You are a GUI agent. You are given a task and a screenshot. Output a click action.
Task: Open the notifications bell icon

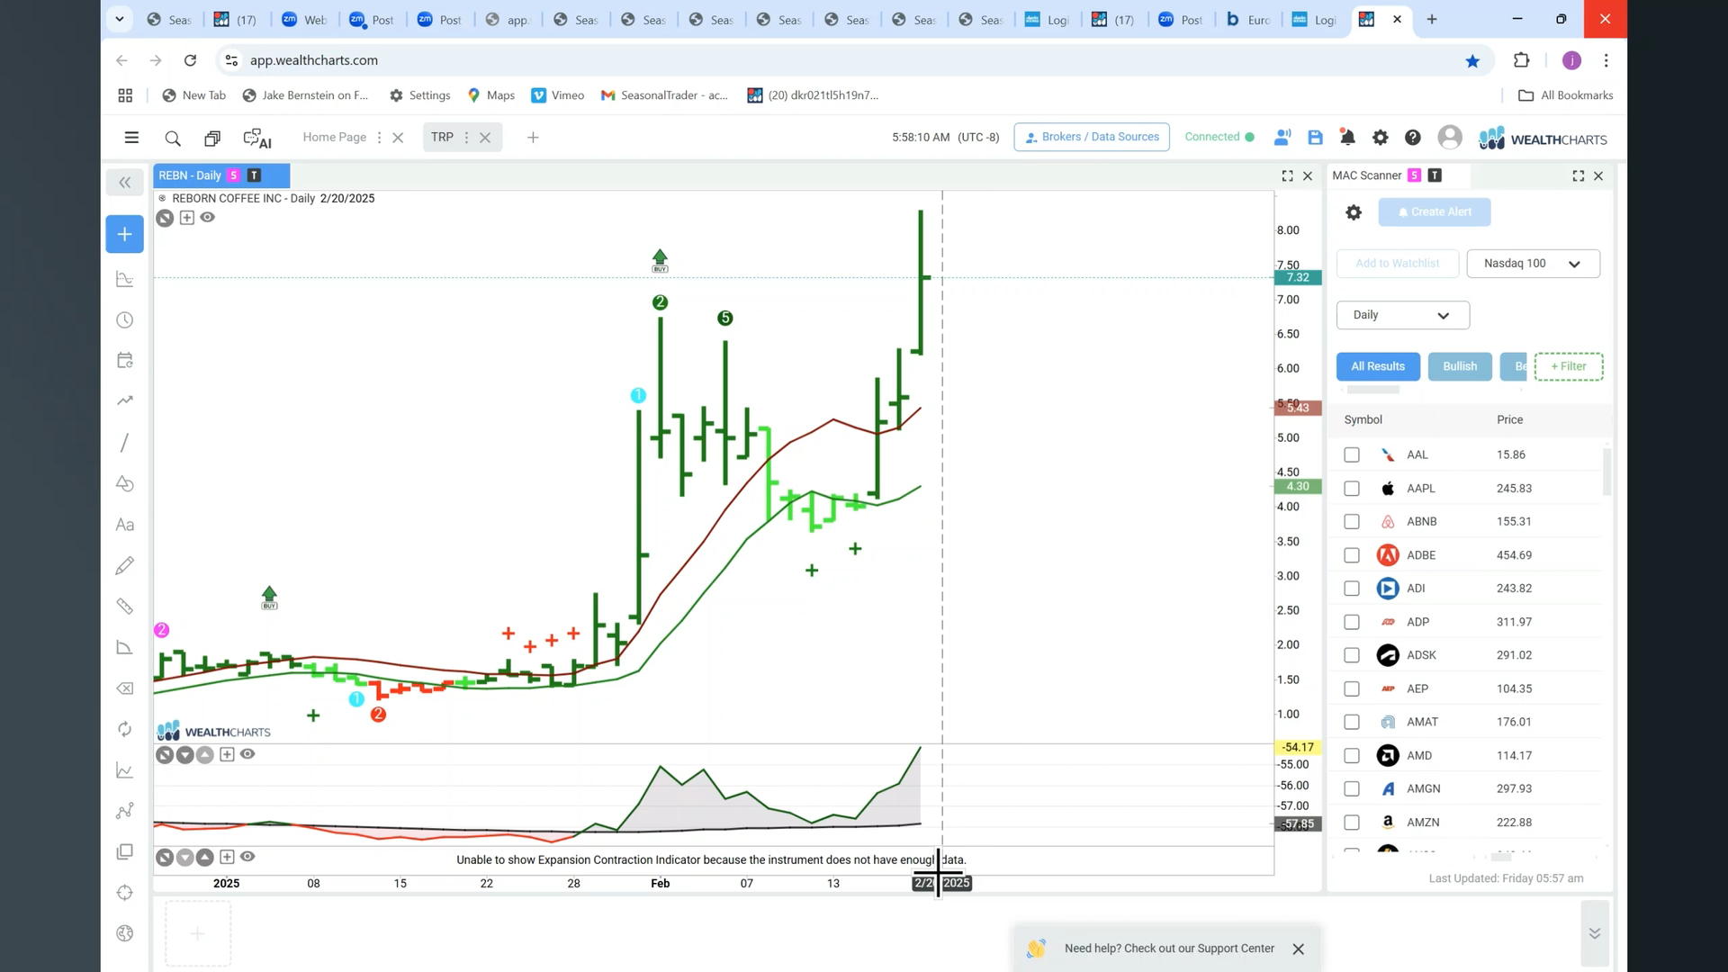1347,138
